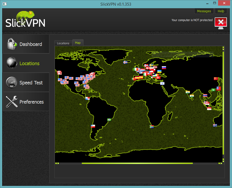The height and width of the screenshot is (188, 232).
Task: Pick the South Africa flag server
Action: [152, 127]
